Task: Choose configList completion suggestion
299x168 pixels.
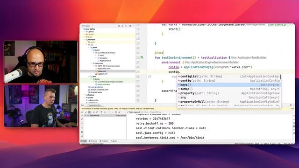Action: tap(229, 77)
